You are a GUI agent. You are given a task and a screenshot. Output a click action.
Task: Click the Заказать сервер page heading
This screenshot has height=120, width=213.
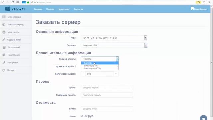click(58, 22)
